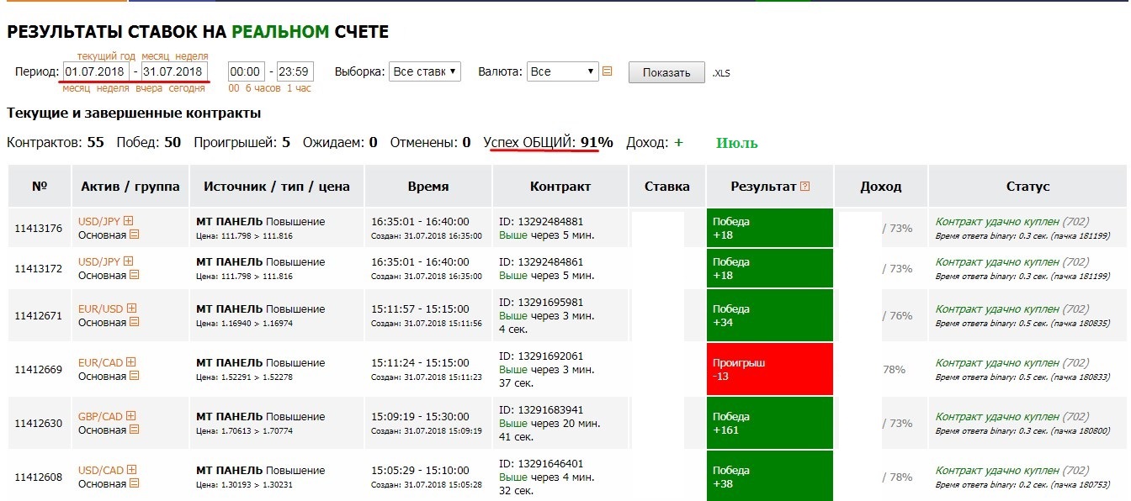Screen dimensions: 1131x501
Task: Open the Валюта dropdown showing Все
Action: pyautogui.click(x=562, y=71)
